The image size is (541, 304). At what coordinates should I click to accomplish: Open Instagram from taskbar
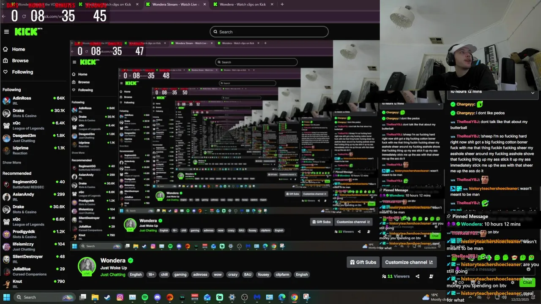(120, 297)
